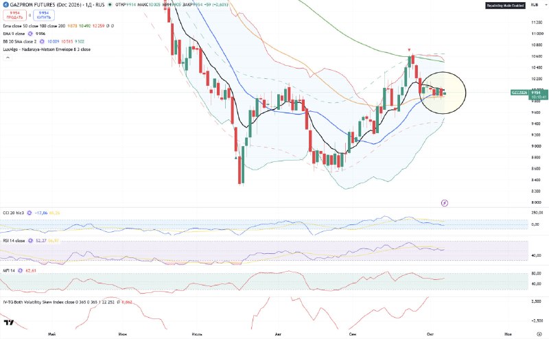Click the green up-arrow signal marker
This screenshot has height=339, width=549.
tap(235, 158)
